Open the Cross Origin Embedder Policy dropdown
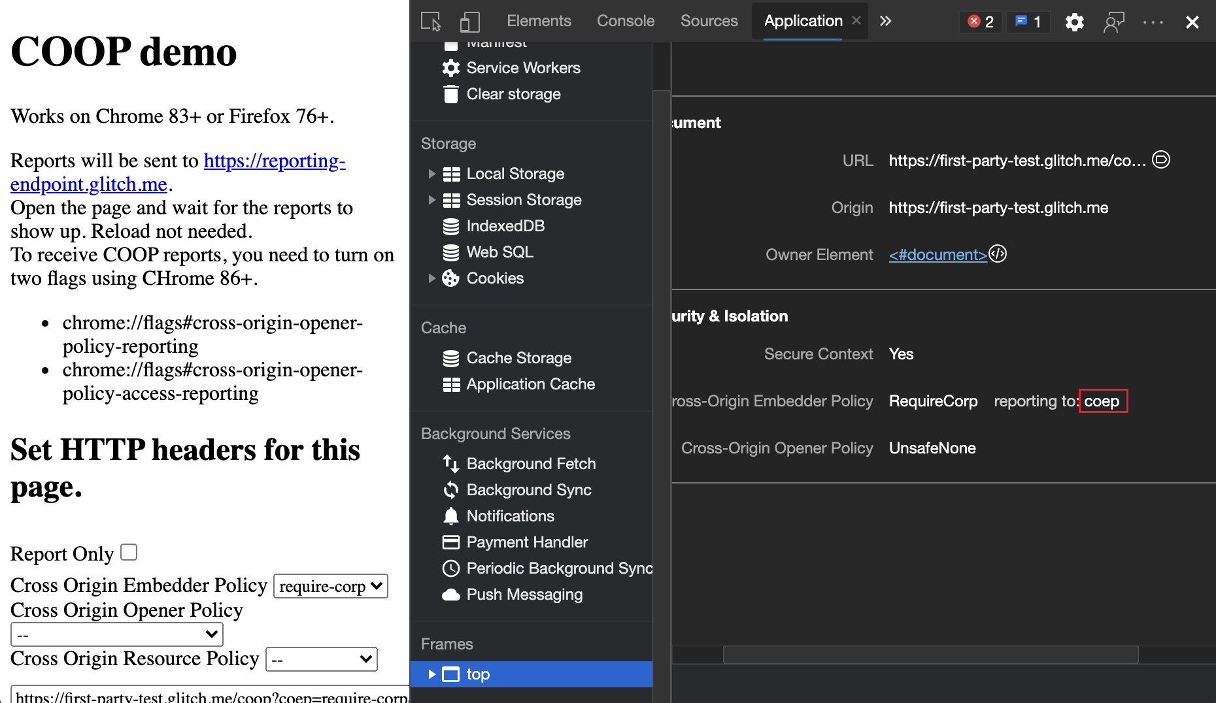This screenshot has width=1216, height=703. [330, 586]
